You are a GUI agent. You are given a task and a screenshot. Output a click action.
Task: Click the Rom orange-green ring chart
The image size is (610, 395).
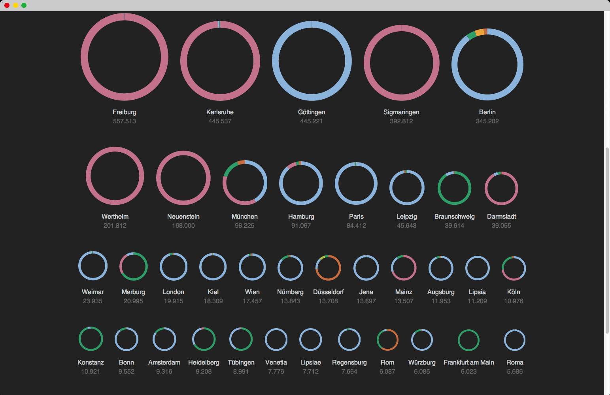pyautogui.click(x=387, y=340)
